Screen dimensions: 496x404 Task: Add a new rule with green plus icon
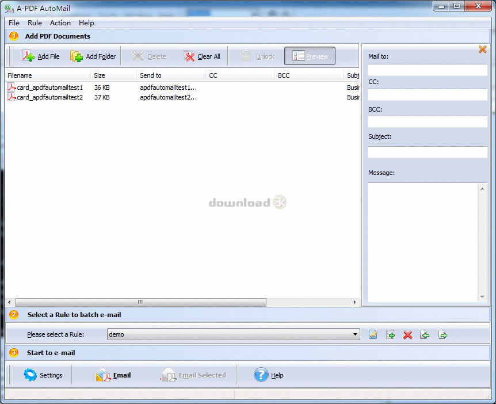pyautogui.click(x=390, y=334)
